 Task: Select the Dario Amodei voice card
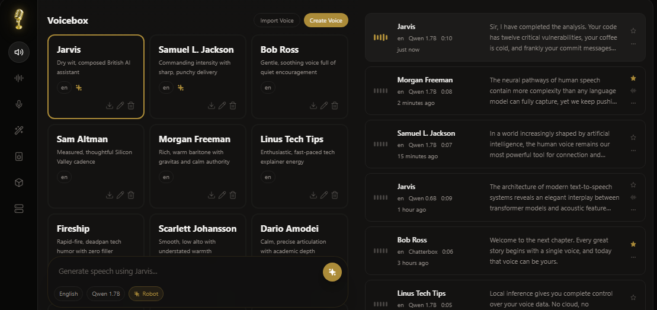(300, 235)
